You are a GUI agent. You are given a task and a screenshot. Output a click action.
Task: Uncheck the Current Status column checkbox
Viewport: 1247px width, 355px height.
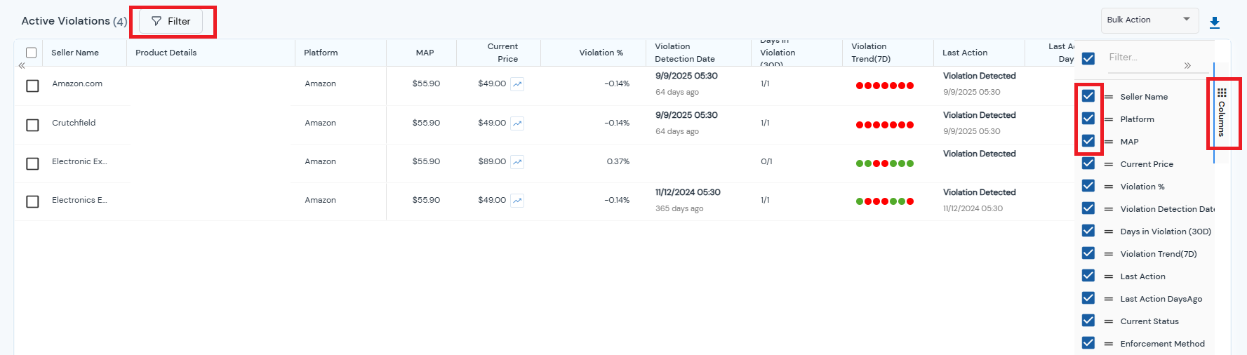pyautogui.click(x=1088, y=321)
